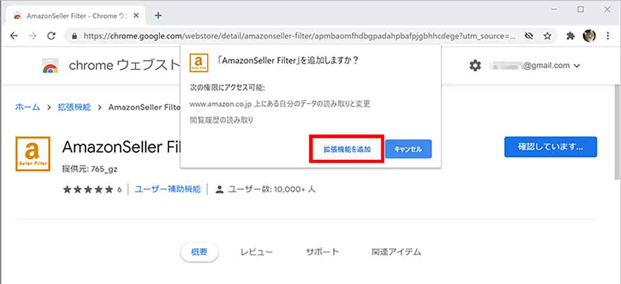This screenshot has width=621, height=284.
Task: Select the 概要 tab
Action: tap(199, 252)
